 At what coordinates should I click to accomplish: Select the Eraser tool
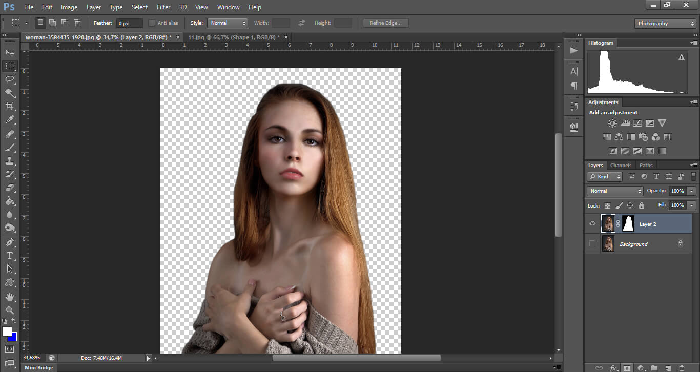[x=10, y=188]
